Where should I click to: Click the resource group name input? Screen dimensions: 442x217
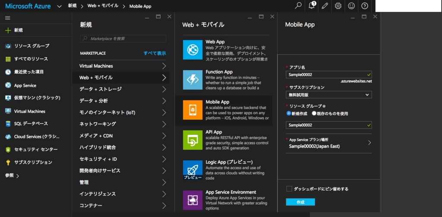pyautogui.click(x=328, y=125)
